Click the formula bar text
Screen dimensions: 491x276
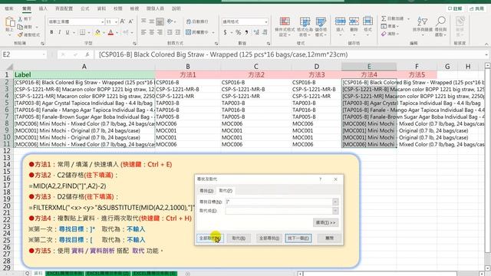point(223,54)
